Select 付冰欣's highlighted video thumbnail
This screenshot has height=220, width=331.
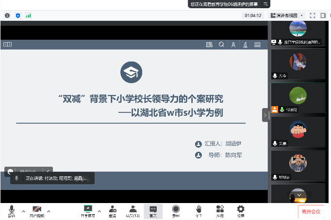coord(298,98)
